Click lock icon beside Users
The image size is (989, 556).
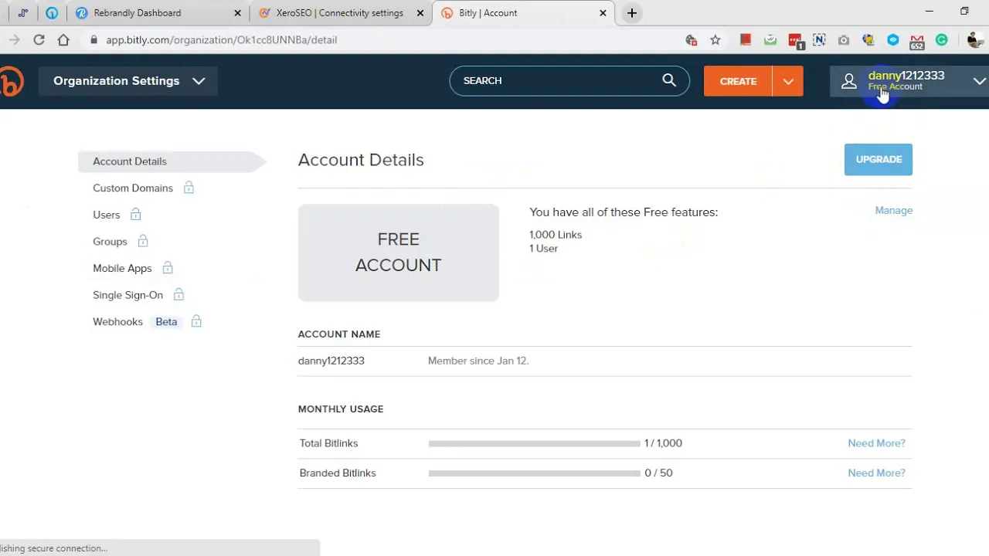[135, 214]
